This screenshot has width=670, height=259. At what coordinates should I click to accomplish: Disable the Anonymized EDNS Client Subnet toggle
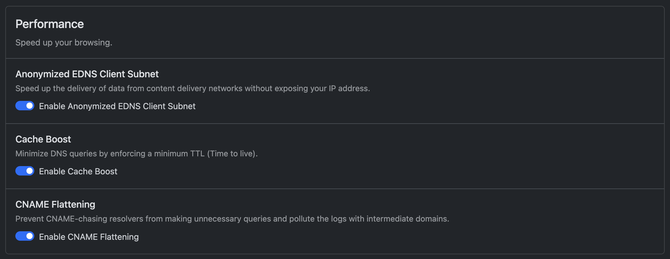tap(25, 106)
